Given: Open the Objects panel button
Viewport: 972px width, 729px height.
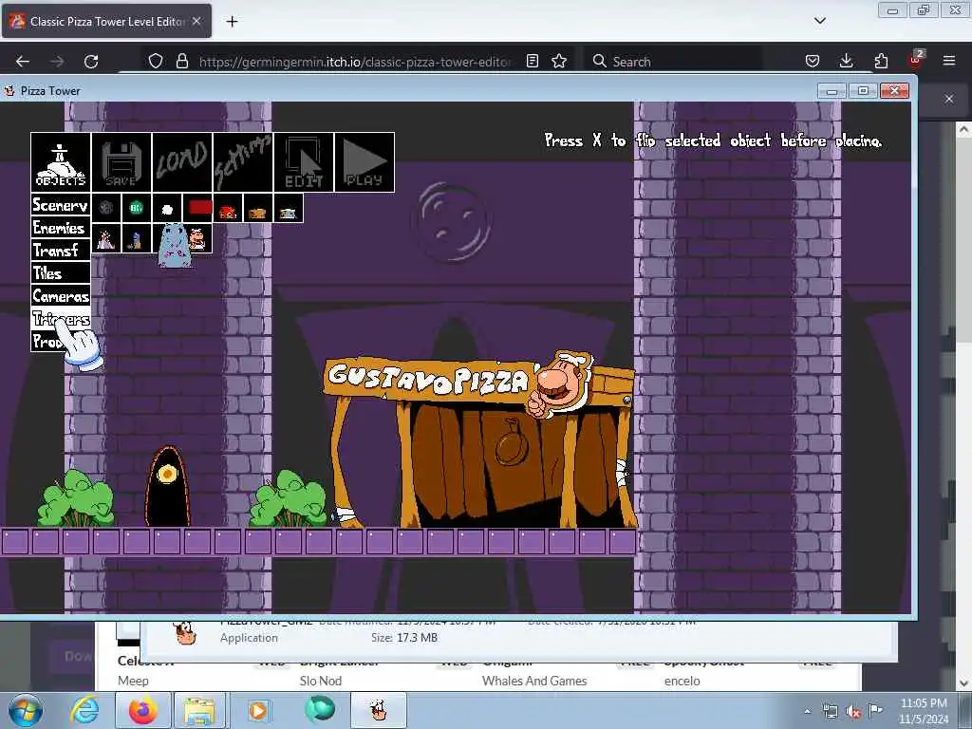Looking at the screenshot, I should point(61,161).
